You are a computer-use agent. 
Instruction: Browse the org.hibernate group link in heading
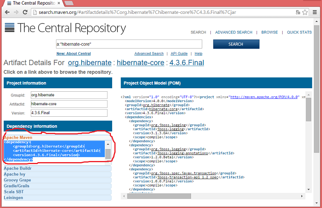tap(90, 63)
